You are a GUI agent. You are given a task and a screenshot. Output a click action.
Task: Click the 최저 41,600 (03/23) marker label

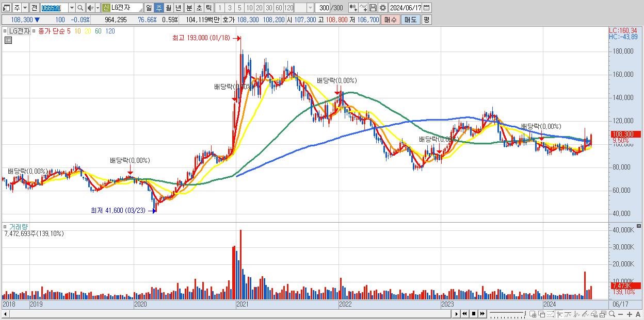[118, 210]
